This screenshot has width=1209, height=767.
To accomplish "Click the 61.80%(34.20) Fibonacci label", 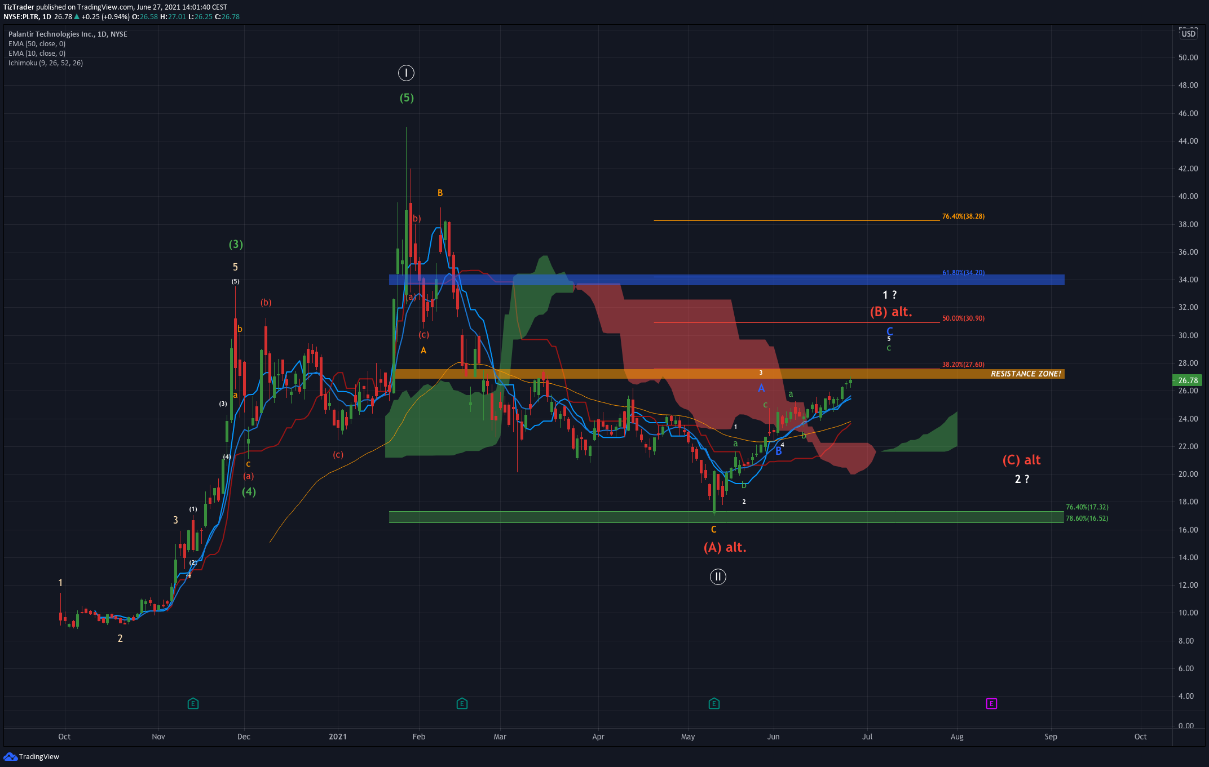I will click(x=963, y=273).
